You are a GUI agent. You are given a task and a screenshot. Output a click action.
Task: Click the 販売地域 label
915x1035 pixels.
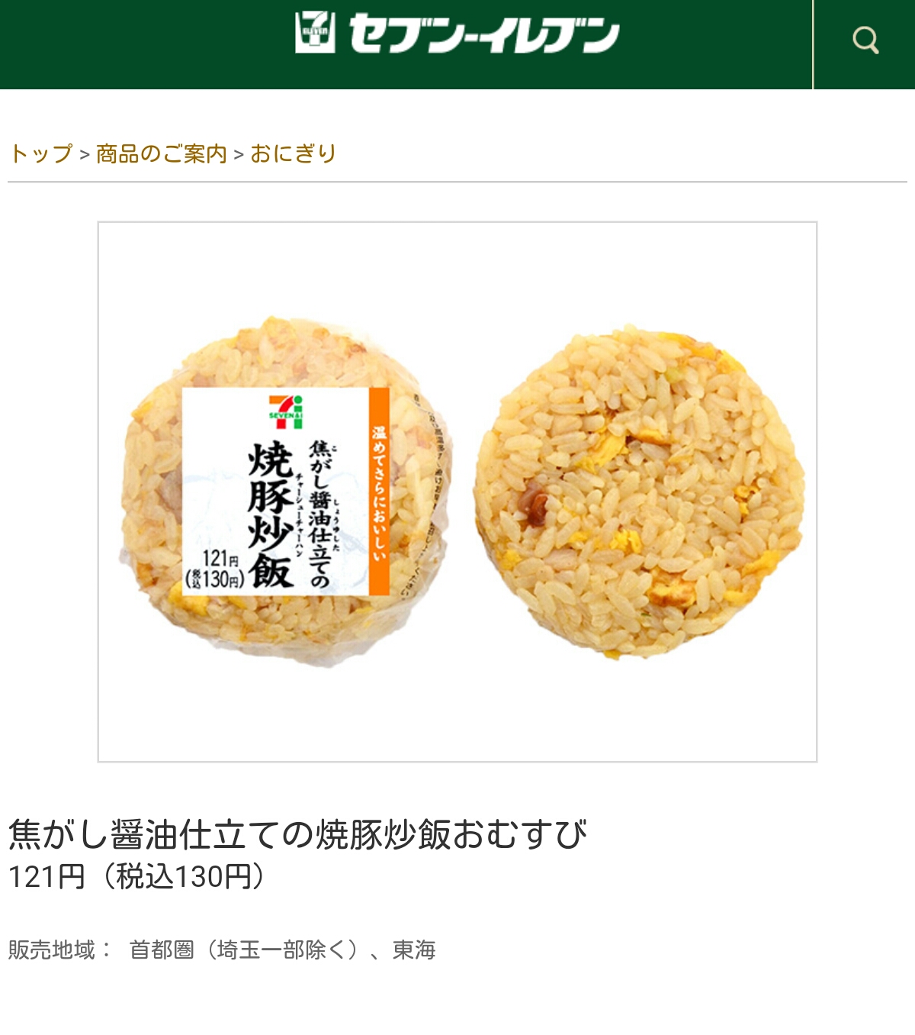click(51, 950)
